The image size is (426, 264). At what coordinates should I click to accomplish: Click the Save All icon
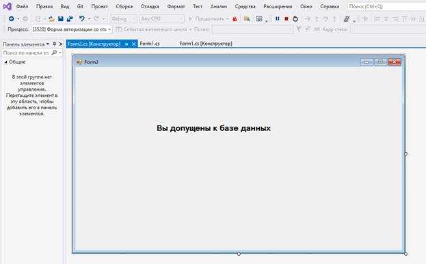coord(70,18)
